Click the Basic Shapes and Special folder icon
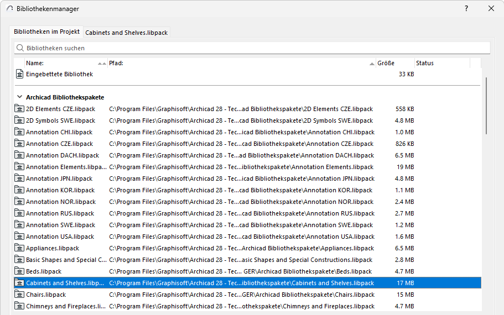The height and width of the screenshot is (315, 504). pyautogui.click(x=19, y=259)
